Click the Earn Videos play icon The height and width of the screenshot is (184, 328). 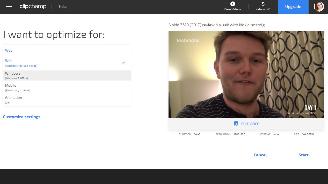pos(233,4)
